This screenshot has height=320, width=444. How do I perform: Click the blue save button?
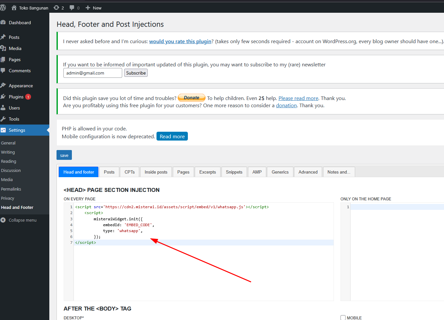pos(64,155)
